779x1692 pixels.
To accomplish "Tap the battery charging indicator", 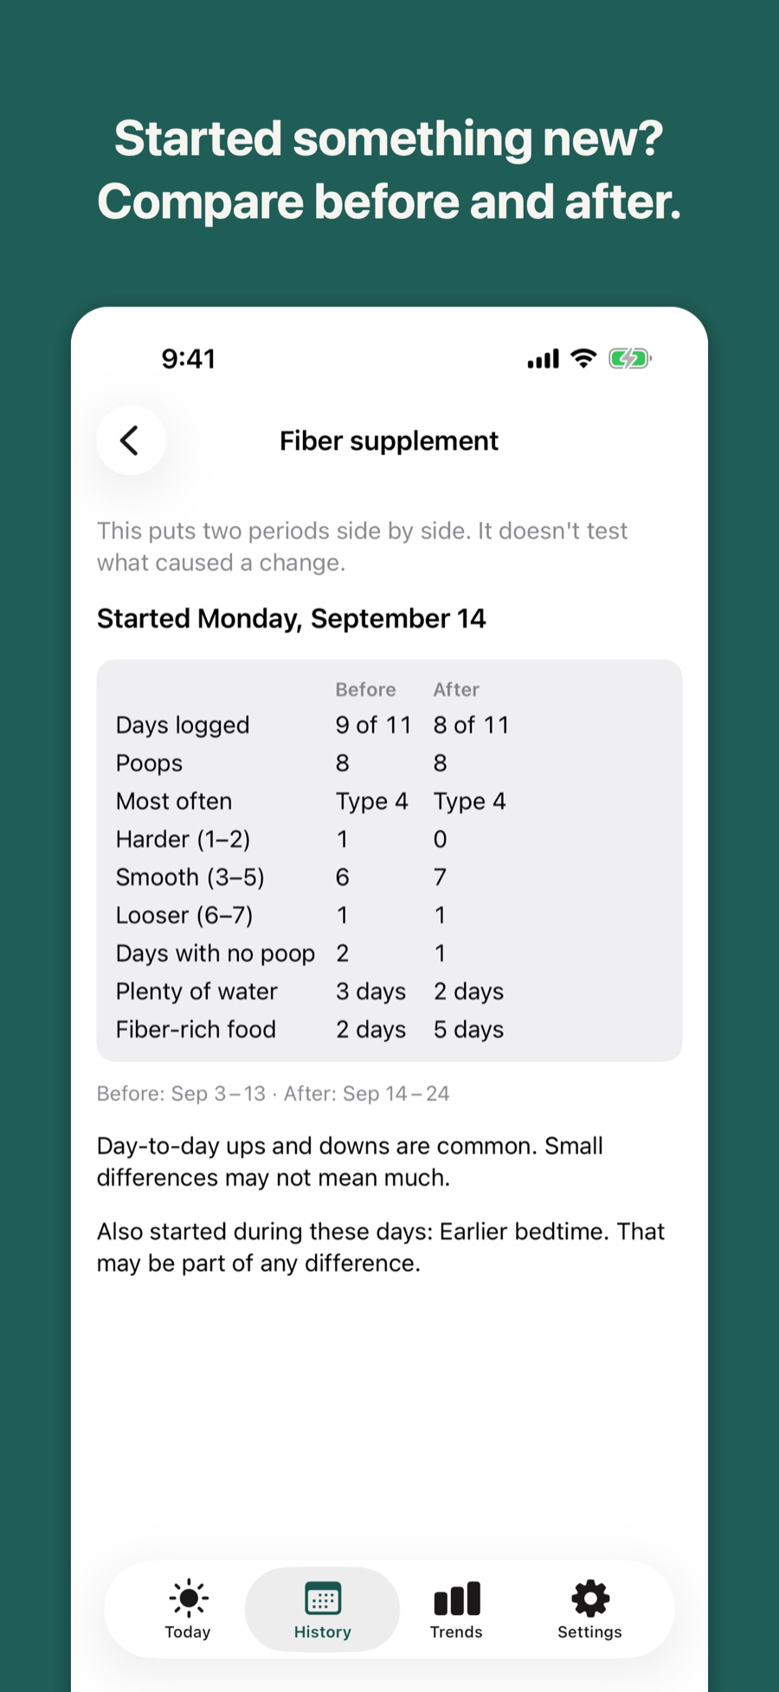I will coord(629,358).
